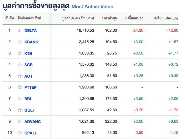Open the KBANK symbol page
Screen dimensions: 185x139
tap(31, 42)
